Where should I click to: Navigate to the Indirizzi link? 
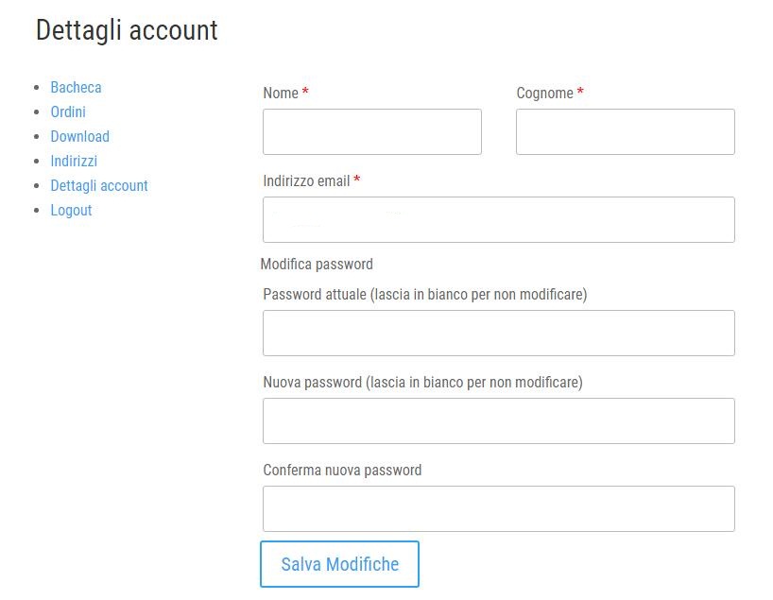click(74, 162)
